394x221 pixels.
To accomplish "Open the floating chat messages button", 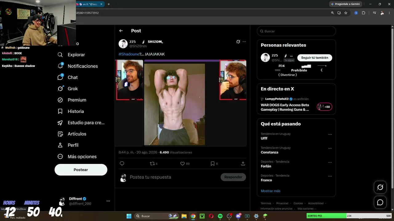I will click(380, 202).
